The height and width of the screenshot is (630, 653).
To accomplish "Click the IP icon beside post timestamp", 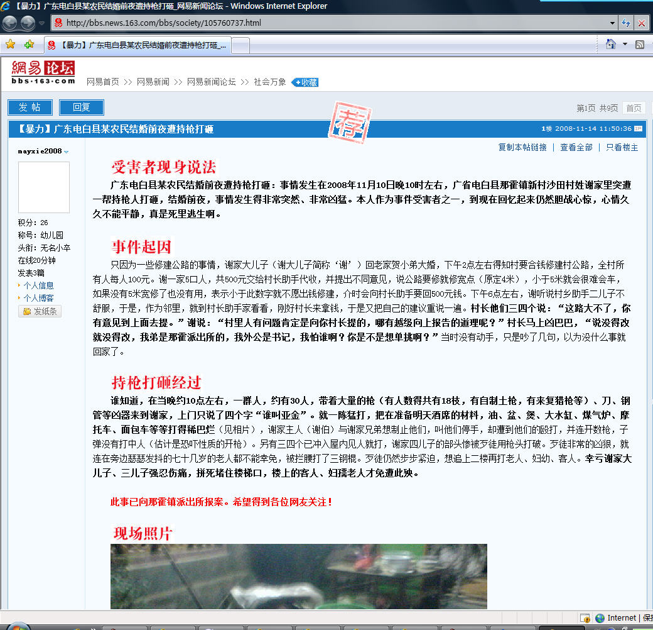I will pyautogui.click(x=638, y=129).
